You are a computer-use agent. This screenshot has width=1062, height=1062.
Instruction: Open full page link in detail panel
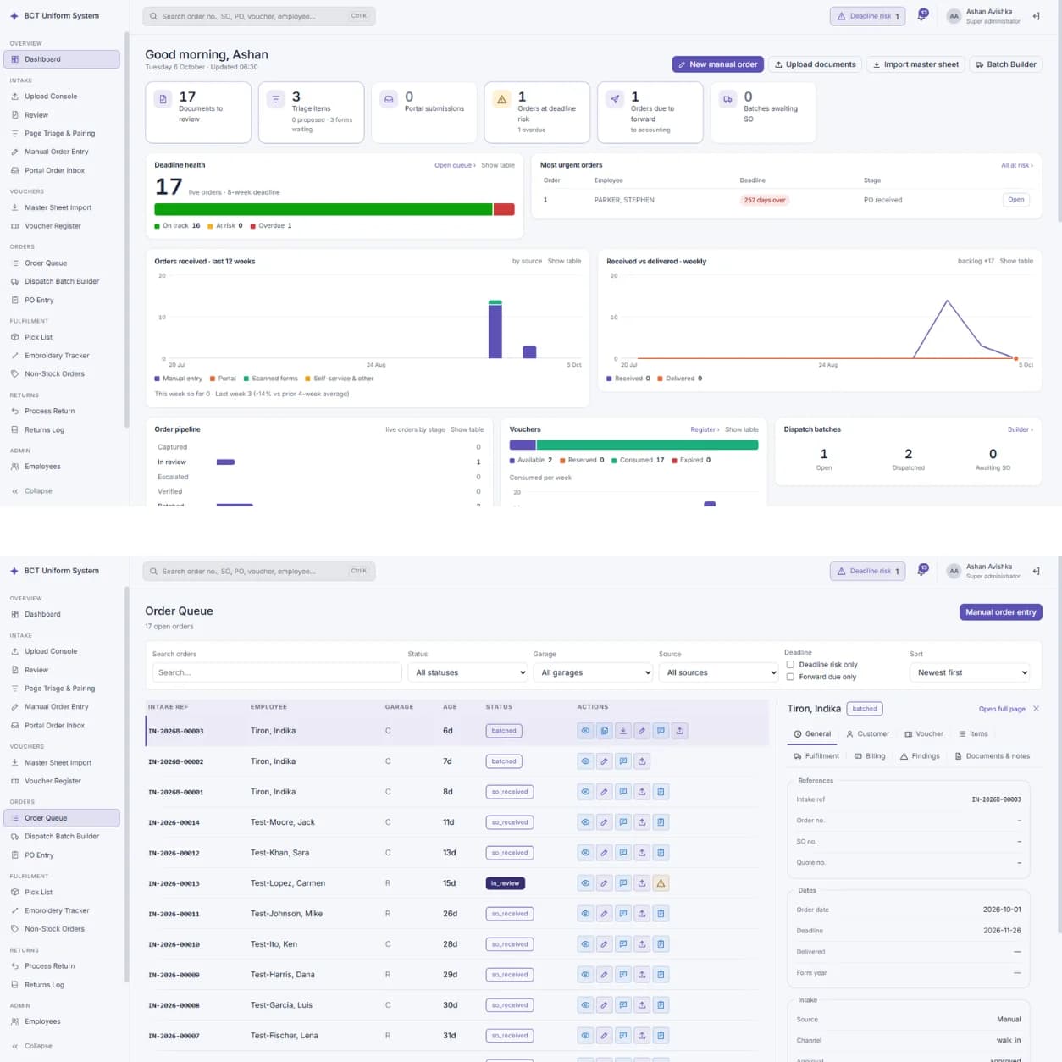[1002, 709]
